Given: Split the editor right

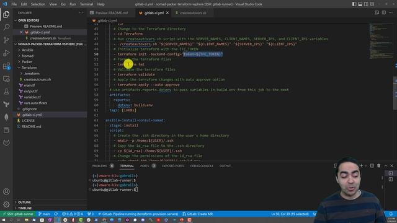Looking at the screenshot, I should click(384, 12).
